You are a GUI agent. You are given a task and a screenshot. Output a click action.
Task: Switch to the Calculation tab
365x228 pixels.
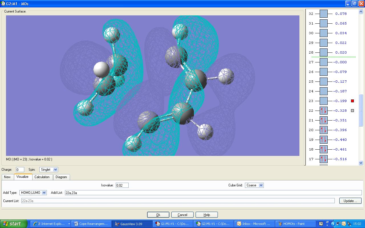click(42, 177)
